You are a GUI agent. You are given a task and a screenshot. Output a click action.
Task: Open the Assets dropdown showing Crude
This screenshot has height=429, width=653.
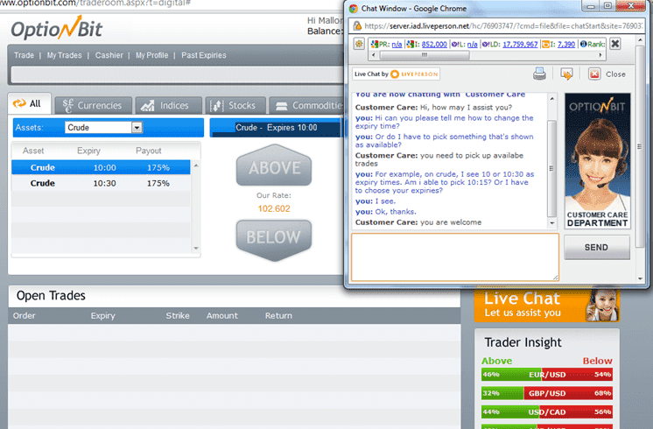click(103, 128)
